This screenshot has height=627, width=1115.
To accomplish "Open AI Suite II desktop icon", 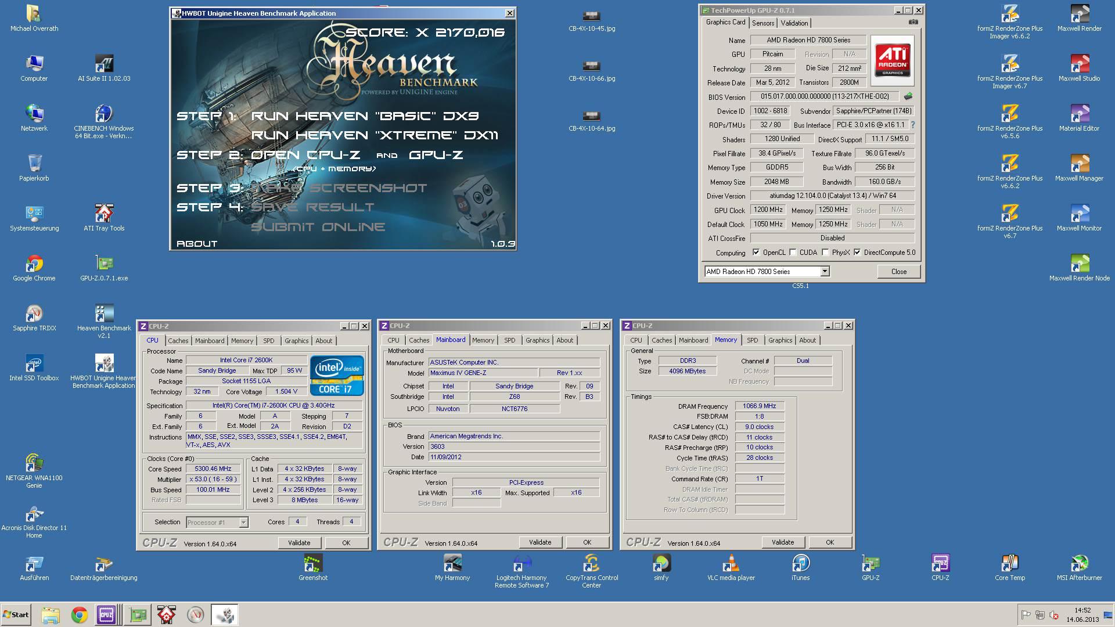I will [104, 67].
